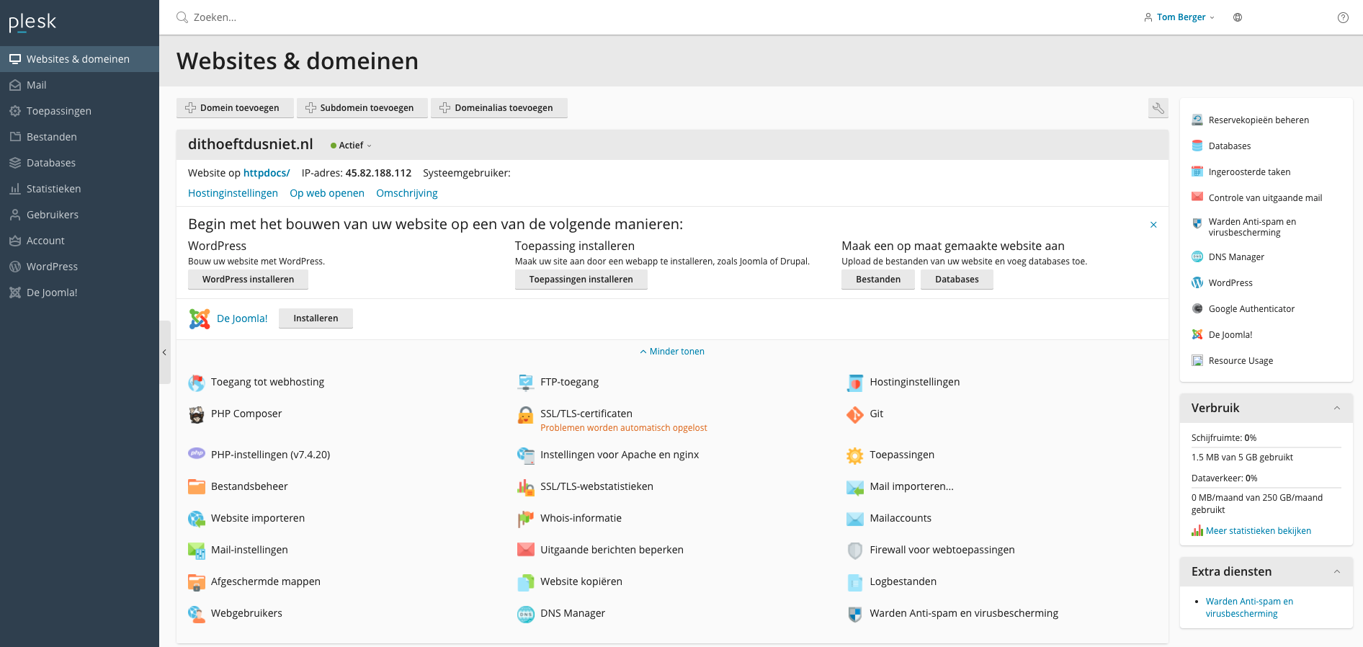The height and width of the screenshot is (647, 1363).
Task: Click Toepassingen installeren button
Action: [581, 280]
